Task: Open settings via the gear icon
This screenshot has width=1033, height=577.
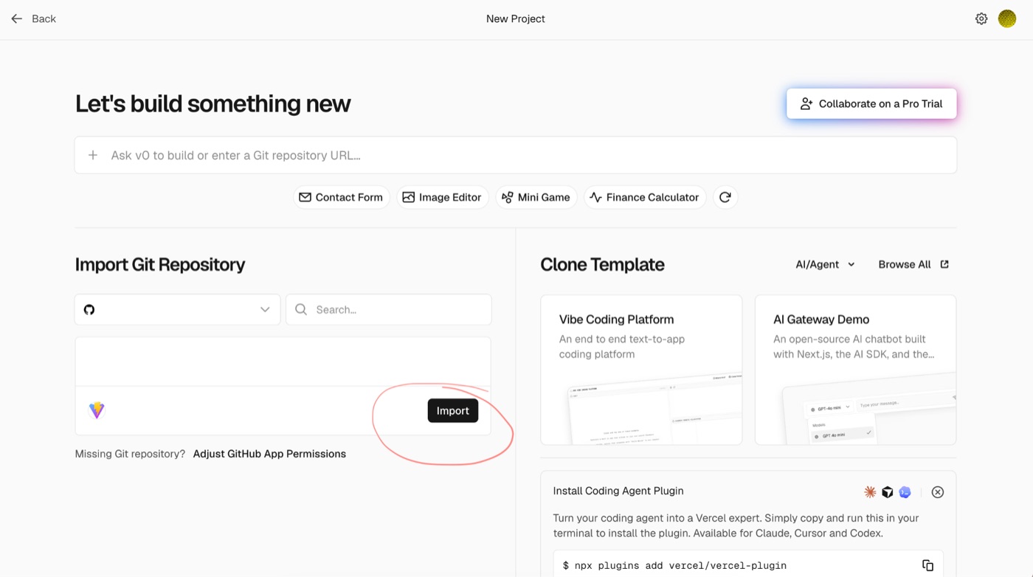Action: 981,18
